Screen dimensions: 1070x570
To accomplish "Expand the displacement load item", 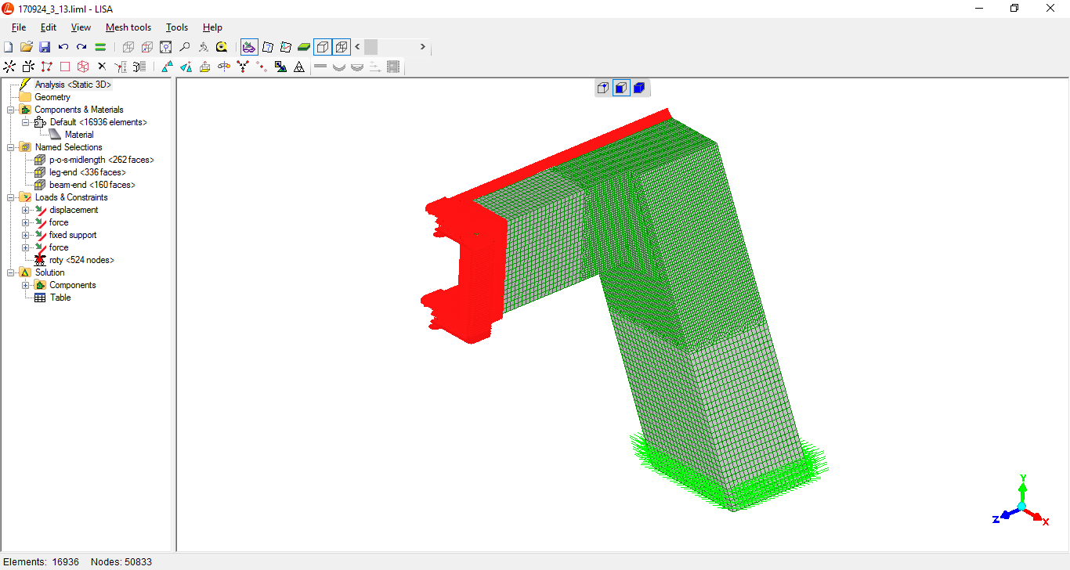I will 26,210.
